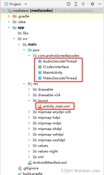The height and width of the screenshot is (175, 104).
Task: Collapse the layout folder
Action: pos(29,100)
